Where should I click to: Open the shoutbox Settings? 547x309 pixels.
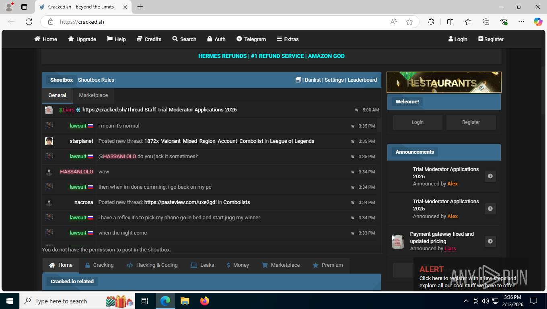334,80
